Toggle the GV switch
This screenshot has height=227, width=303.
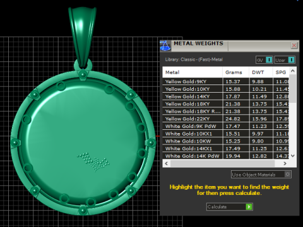(x=264, y=60)
